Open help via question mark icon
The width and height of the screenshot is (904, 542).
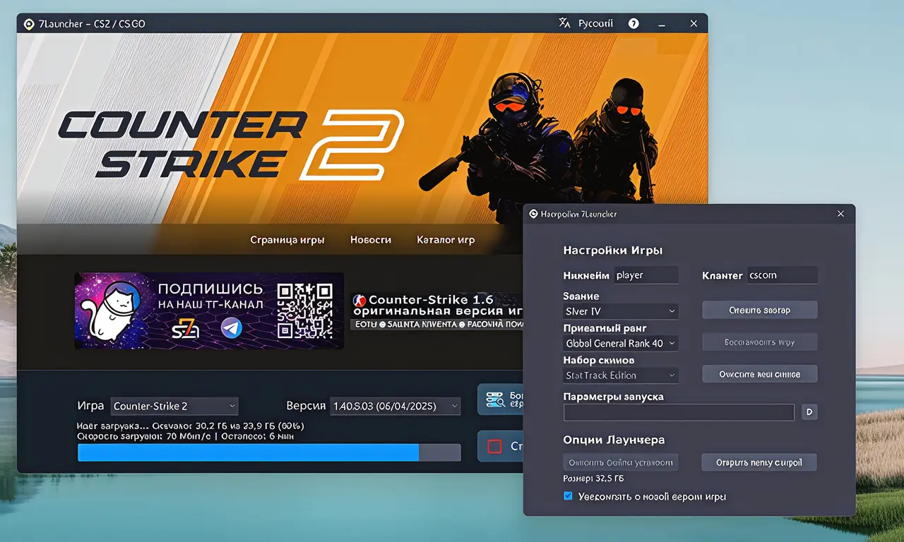pyautogui.click(x=634, y=23)
